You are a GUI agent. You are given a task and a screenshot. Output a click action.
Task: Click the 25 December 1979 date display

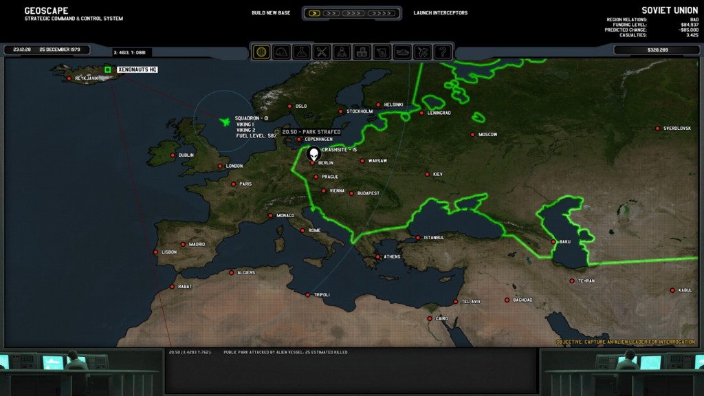(60, 49)
